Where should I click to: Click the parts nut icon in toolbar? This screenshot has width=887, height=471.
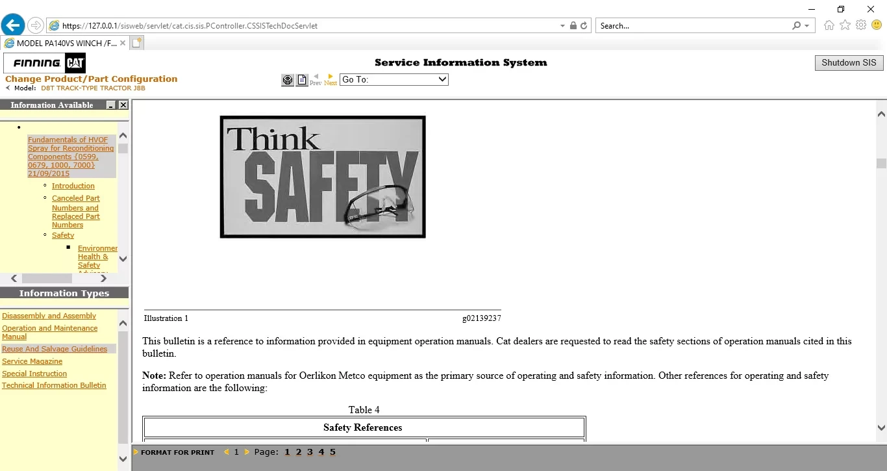pos(288,80)
